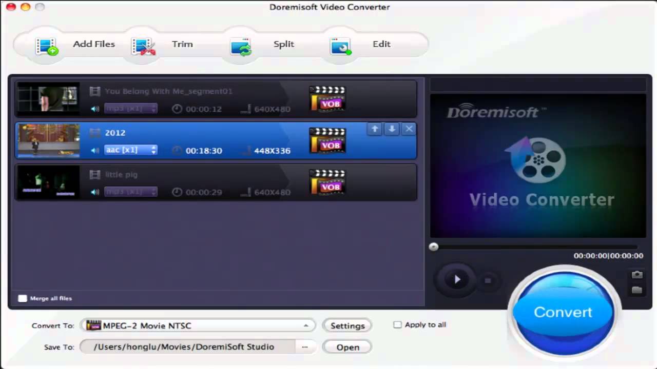657x369 pixels.
Task: Click the Add Files toolbar icon
Action: coord(47,46)
